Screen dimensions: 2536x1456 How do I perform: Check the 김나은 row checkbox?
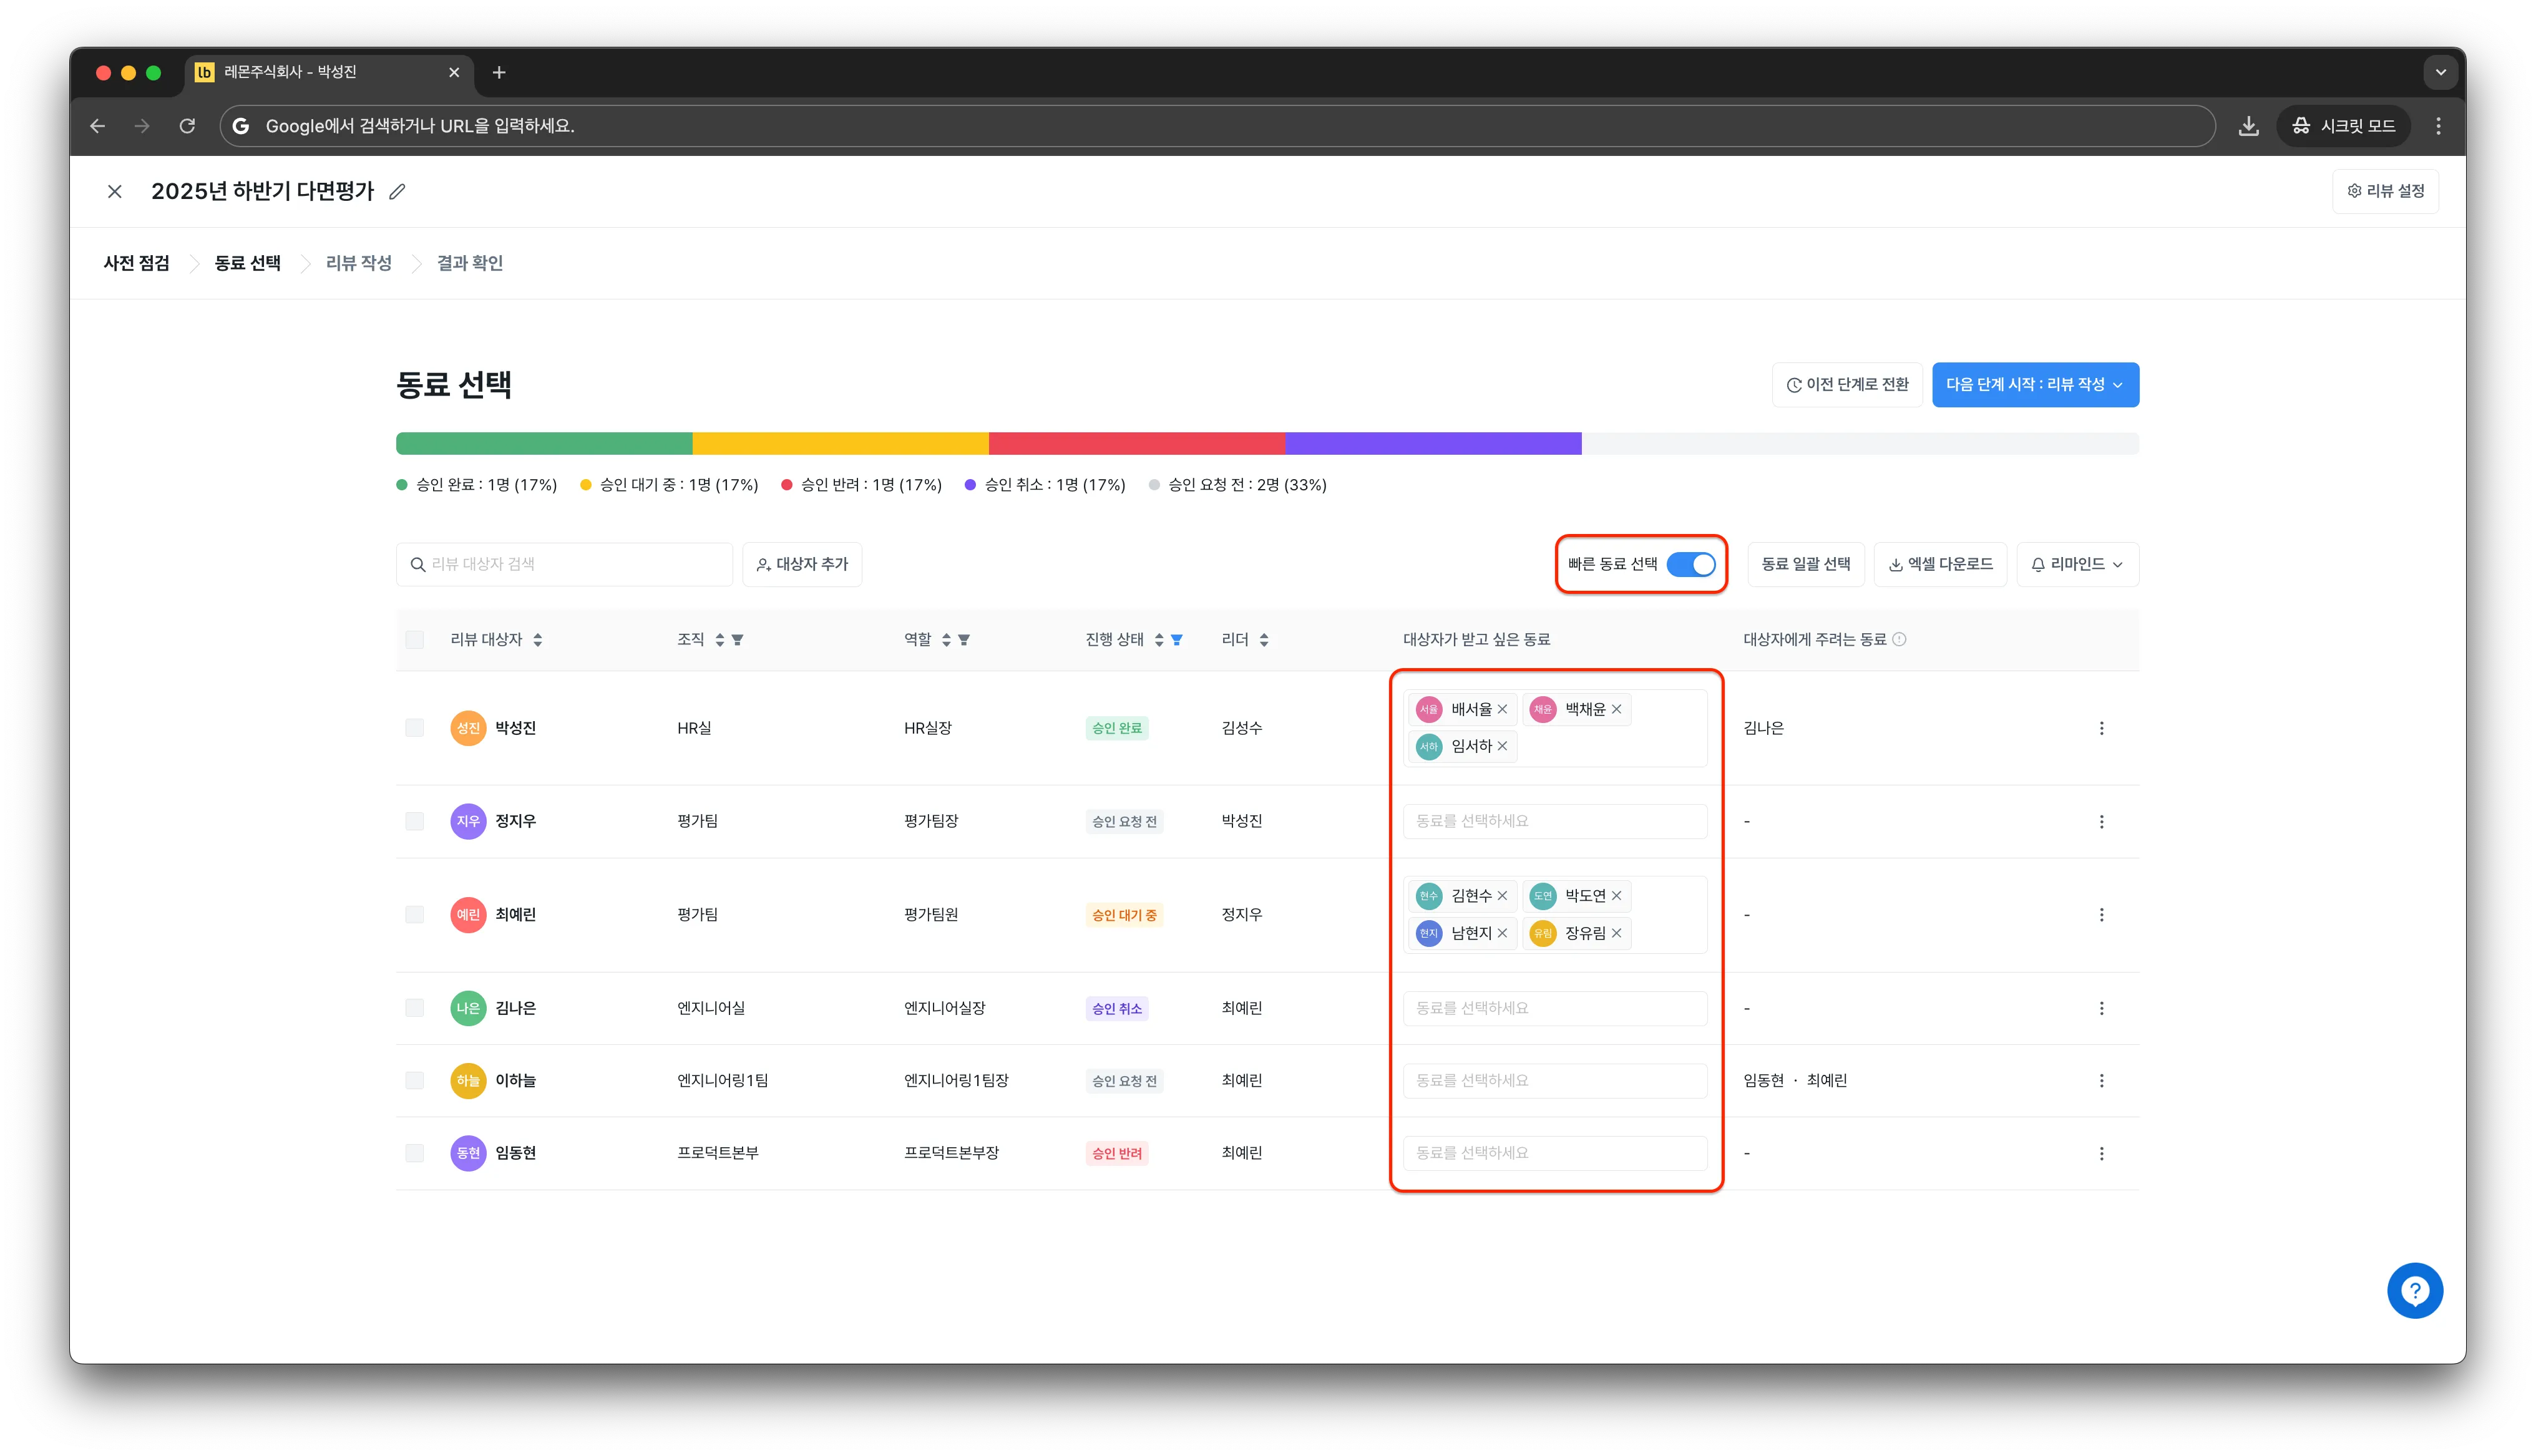[415, 1008]
